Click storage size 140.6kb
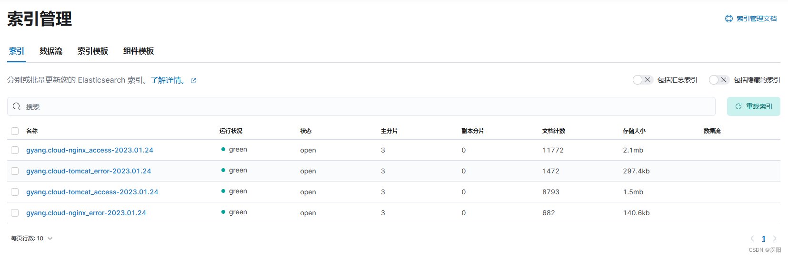The height and width of the screenshot is (257, 788). 637,213
